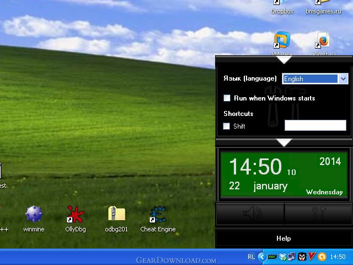Image resolution: width=353 pixels, height=265 pixels.
Task: Click january month text on clock
Action: pos(270,186)
